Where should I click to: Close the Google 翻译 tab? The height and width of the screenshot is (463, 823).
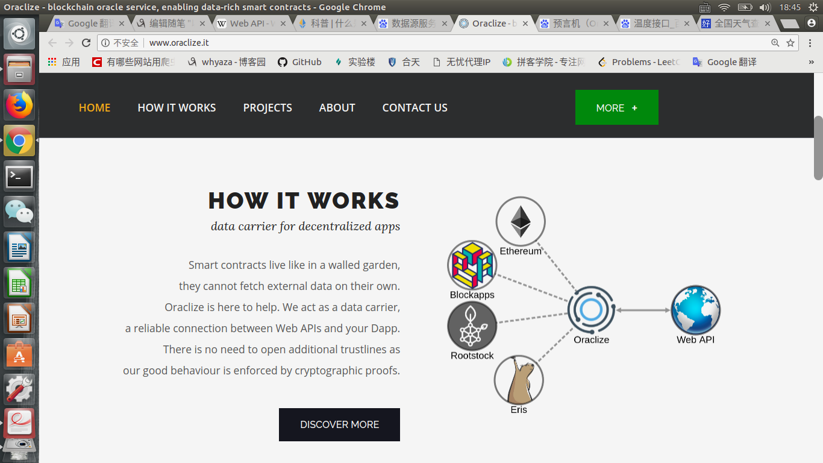[121, 24]
